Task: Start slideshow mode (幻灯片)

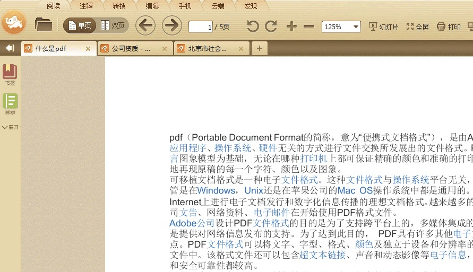Action: tap(383, 27)
